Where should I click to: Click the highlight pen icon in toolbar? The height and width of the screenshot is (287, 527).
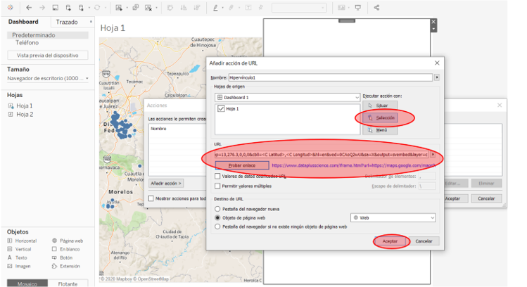(215, 8)
